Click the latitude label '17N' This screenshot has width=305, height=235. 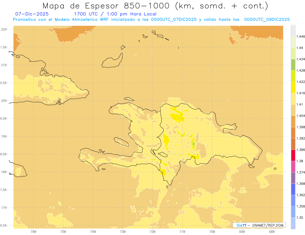(4, 208)
